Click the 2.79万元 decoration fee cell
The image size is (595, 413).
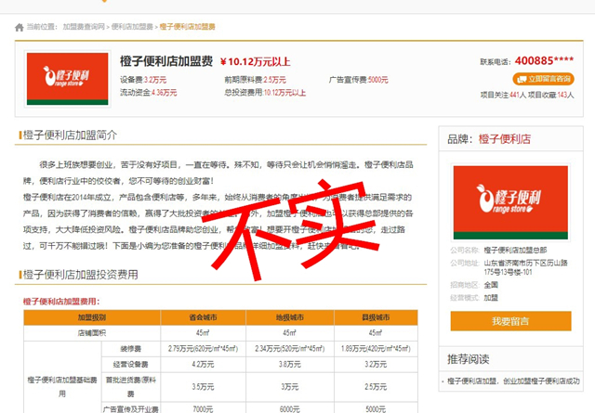(203, 349)
